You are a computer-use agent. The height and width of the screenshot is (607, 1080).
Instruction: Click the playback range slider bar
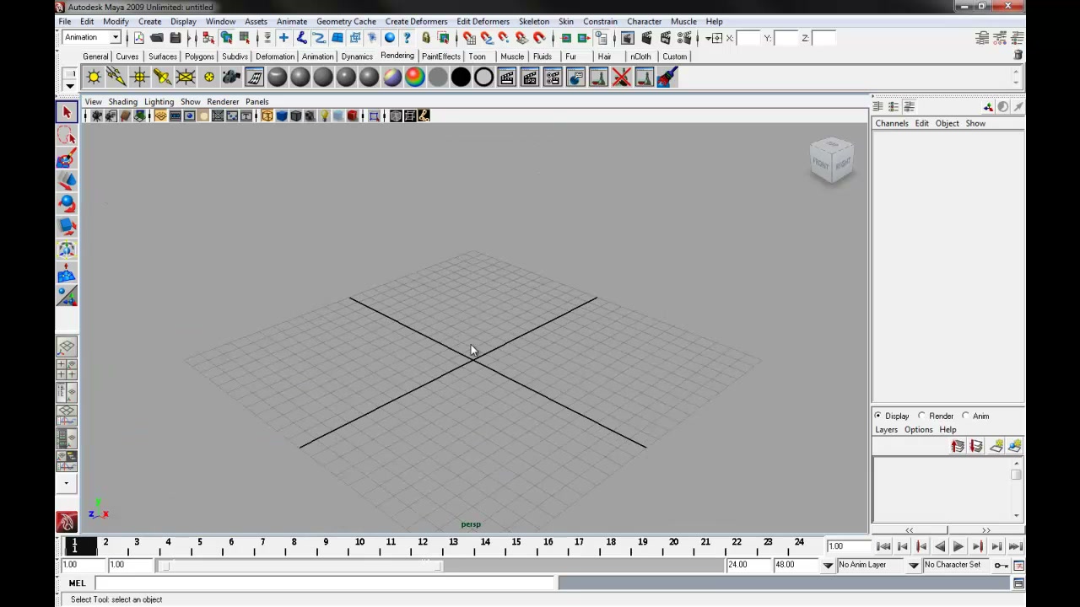click(302, 565)
